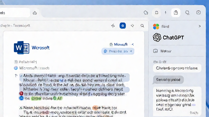Close the side panel with X
The image size is (209, 117).
(200, 26)
